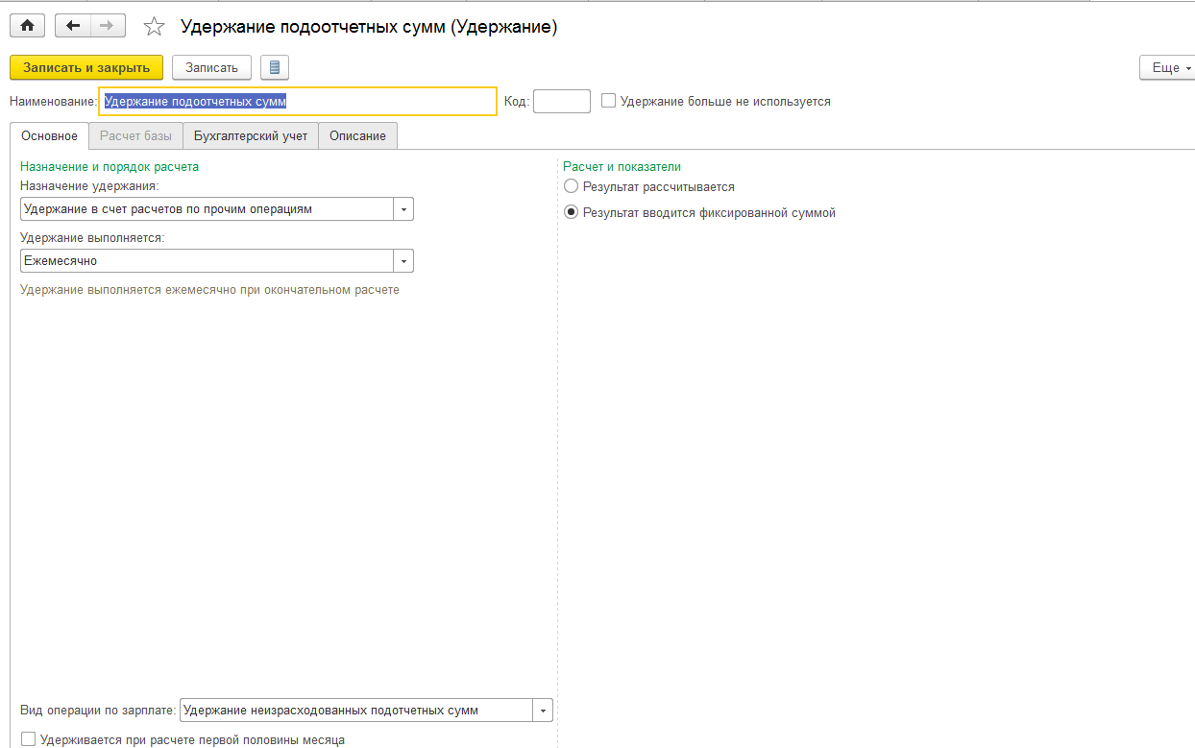Click the form title Удержание подоотчетных сумм (Удержание)
This screenshot has width=1195, height=748.
point(369,27)
